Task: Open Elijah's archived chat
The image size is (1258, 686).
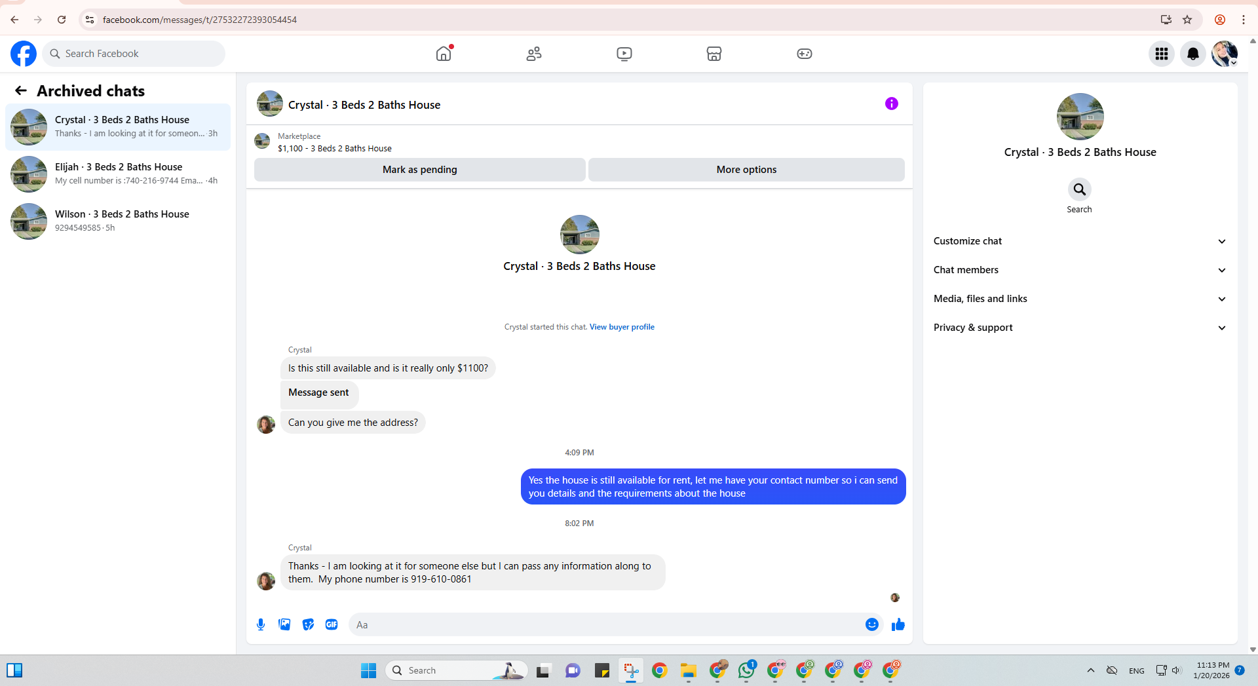Action: coord(118,174)
